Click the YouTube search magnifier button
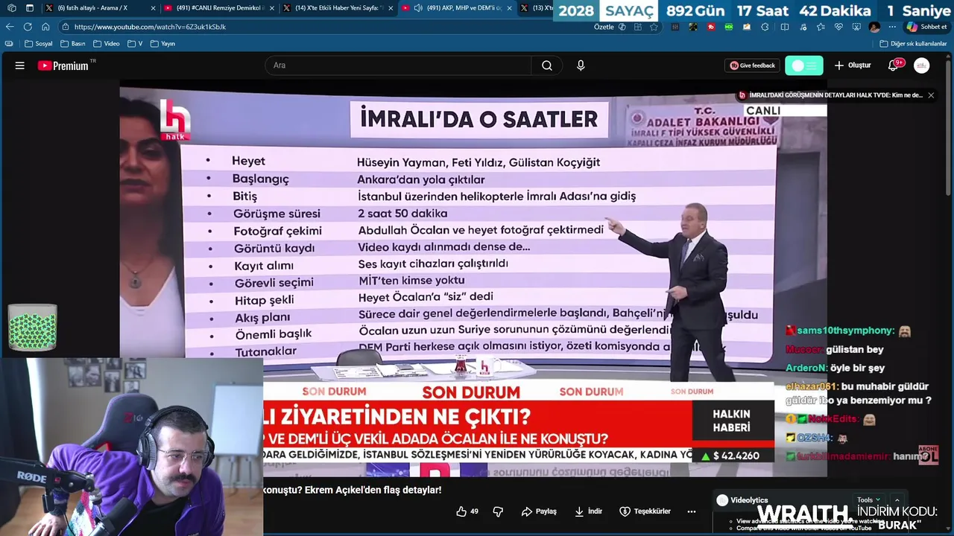 coord(547,66)
